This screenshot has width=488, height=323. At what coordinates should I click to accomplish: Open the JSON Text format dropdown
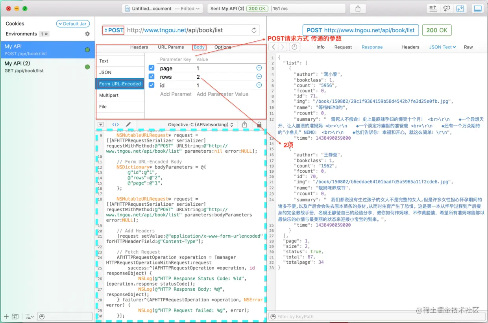[x=442, y=47]
